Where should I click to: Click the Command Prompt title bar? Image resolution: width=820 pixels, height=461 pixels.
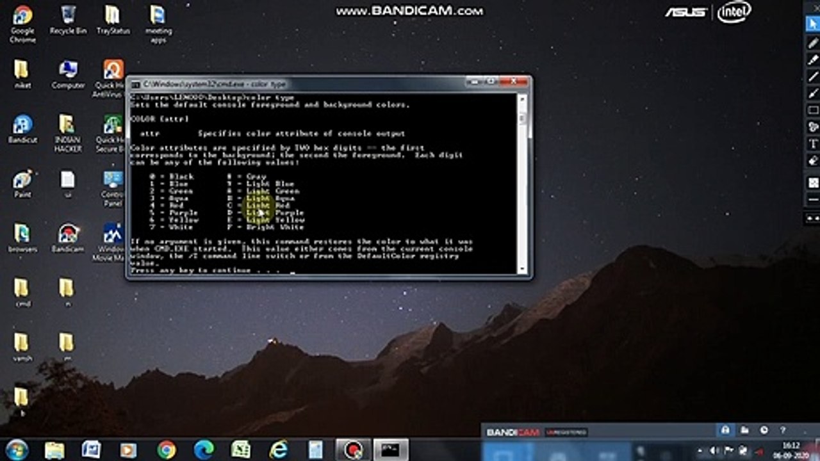point(298,84)
